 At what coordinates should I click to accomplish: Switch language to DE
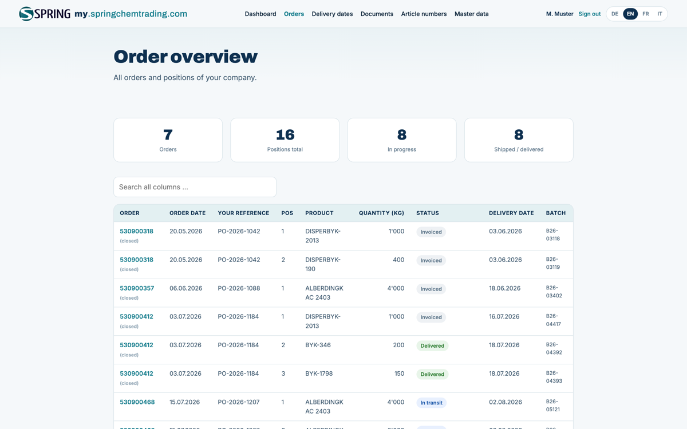pos(615,14)
